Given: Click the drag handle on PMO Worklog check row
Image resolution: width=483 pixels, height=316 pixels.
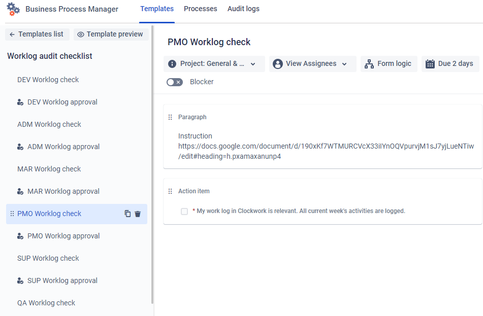Looking at the screenshot, I should [12, 214].
